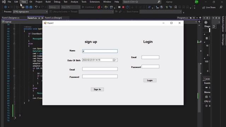
Task: Click the Login Password field
Action: pyautogui.click(x=150, y=67)
